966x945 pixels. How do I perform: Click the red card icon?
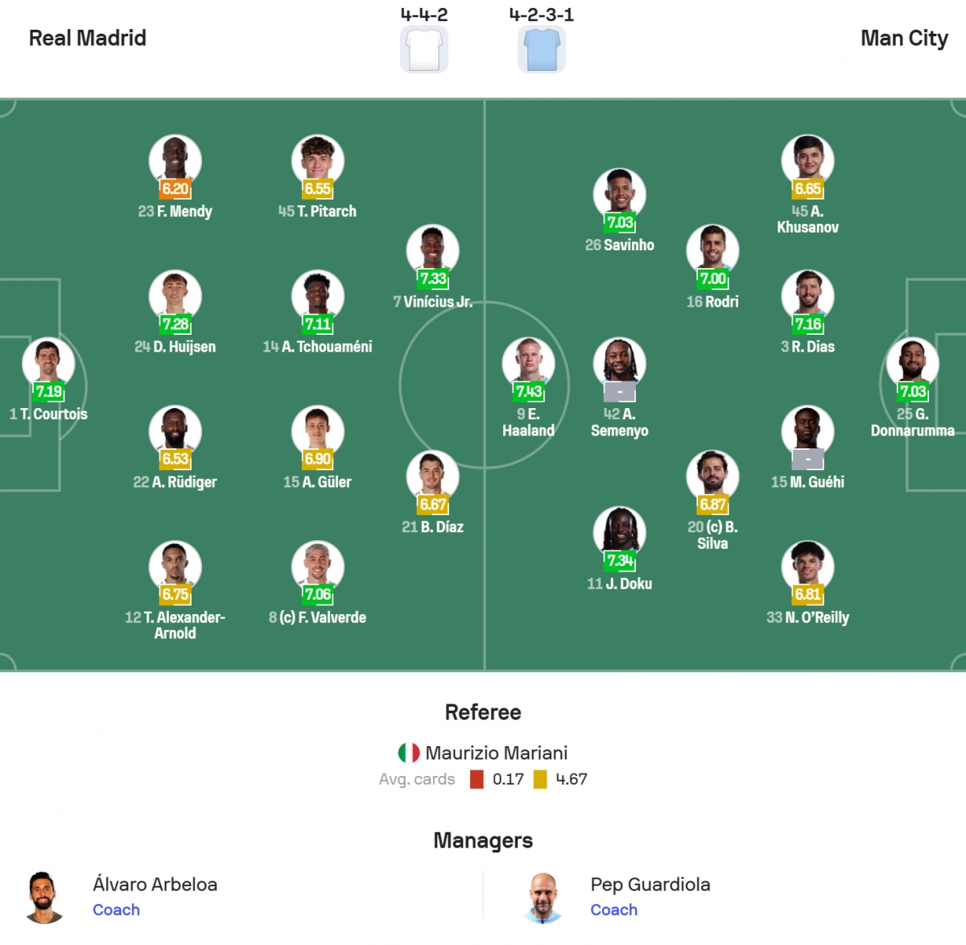[x=477, y=779]
